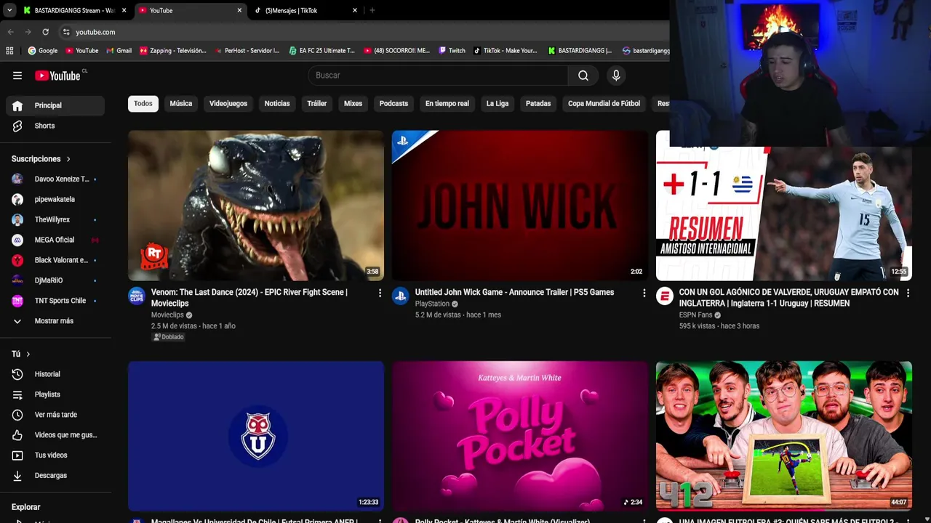931x523 pixels.
Task: Open Tus videos in sidebar
Action: [x=55, y=455]
